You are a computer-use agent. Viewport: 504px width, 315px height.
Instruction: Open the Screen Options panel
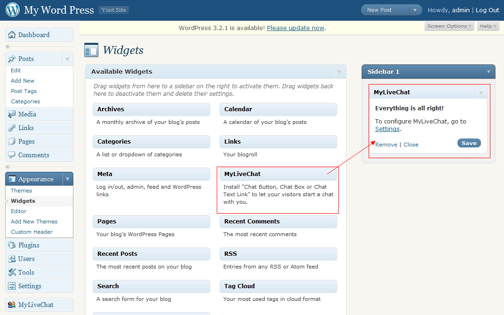coord(448,26)
